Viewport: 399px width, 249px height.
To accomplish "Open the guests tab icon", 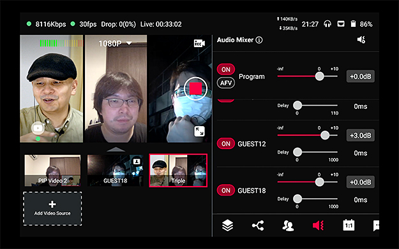I will pyautogui.click(x=288, y=225).
